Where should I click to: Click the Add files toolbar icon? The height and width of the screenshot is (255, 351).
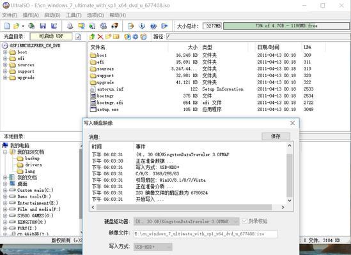pos(130,26)
